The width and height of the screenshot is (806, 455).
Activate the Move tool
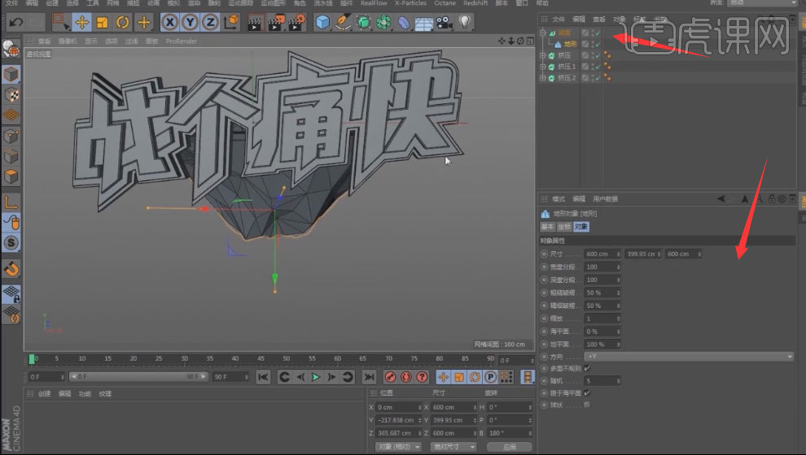[81, 22]
